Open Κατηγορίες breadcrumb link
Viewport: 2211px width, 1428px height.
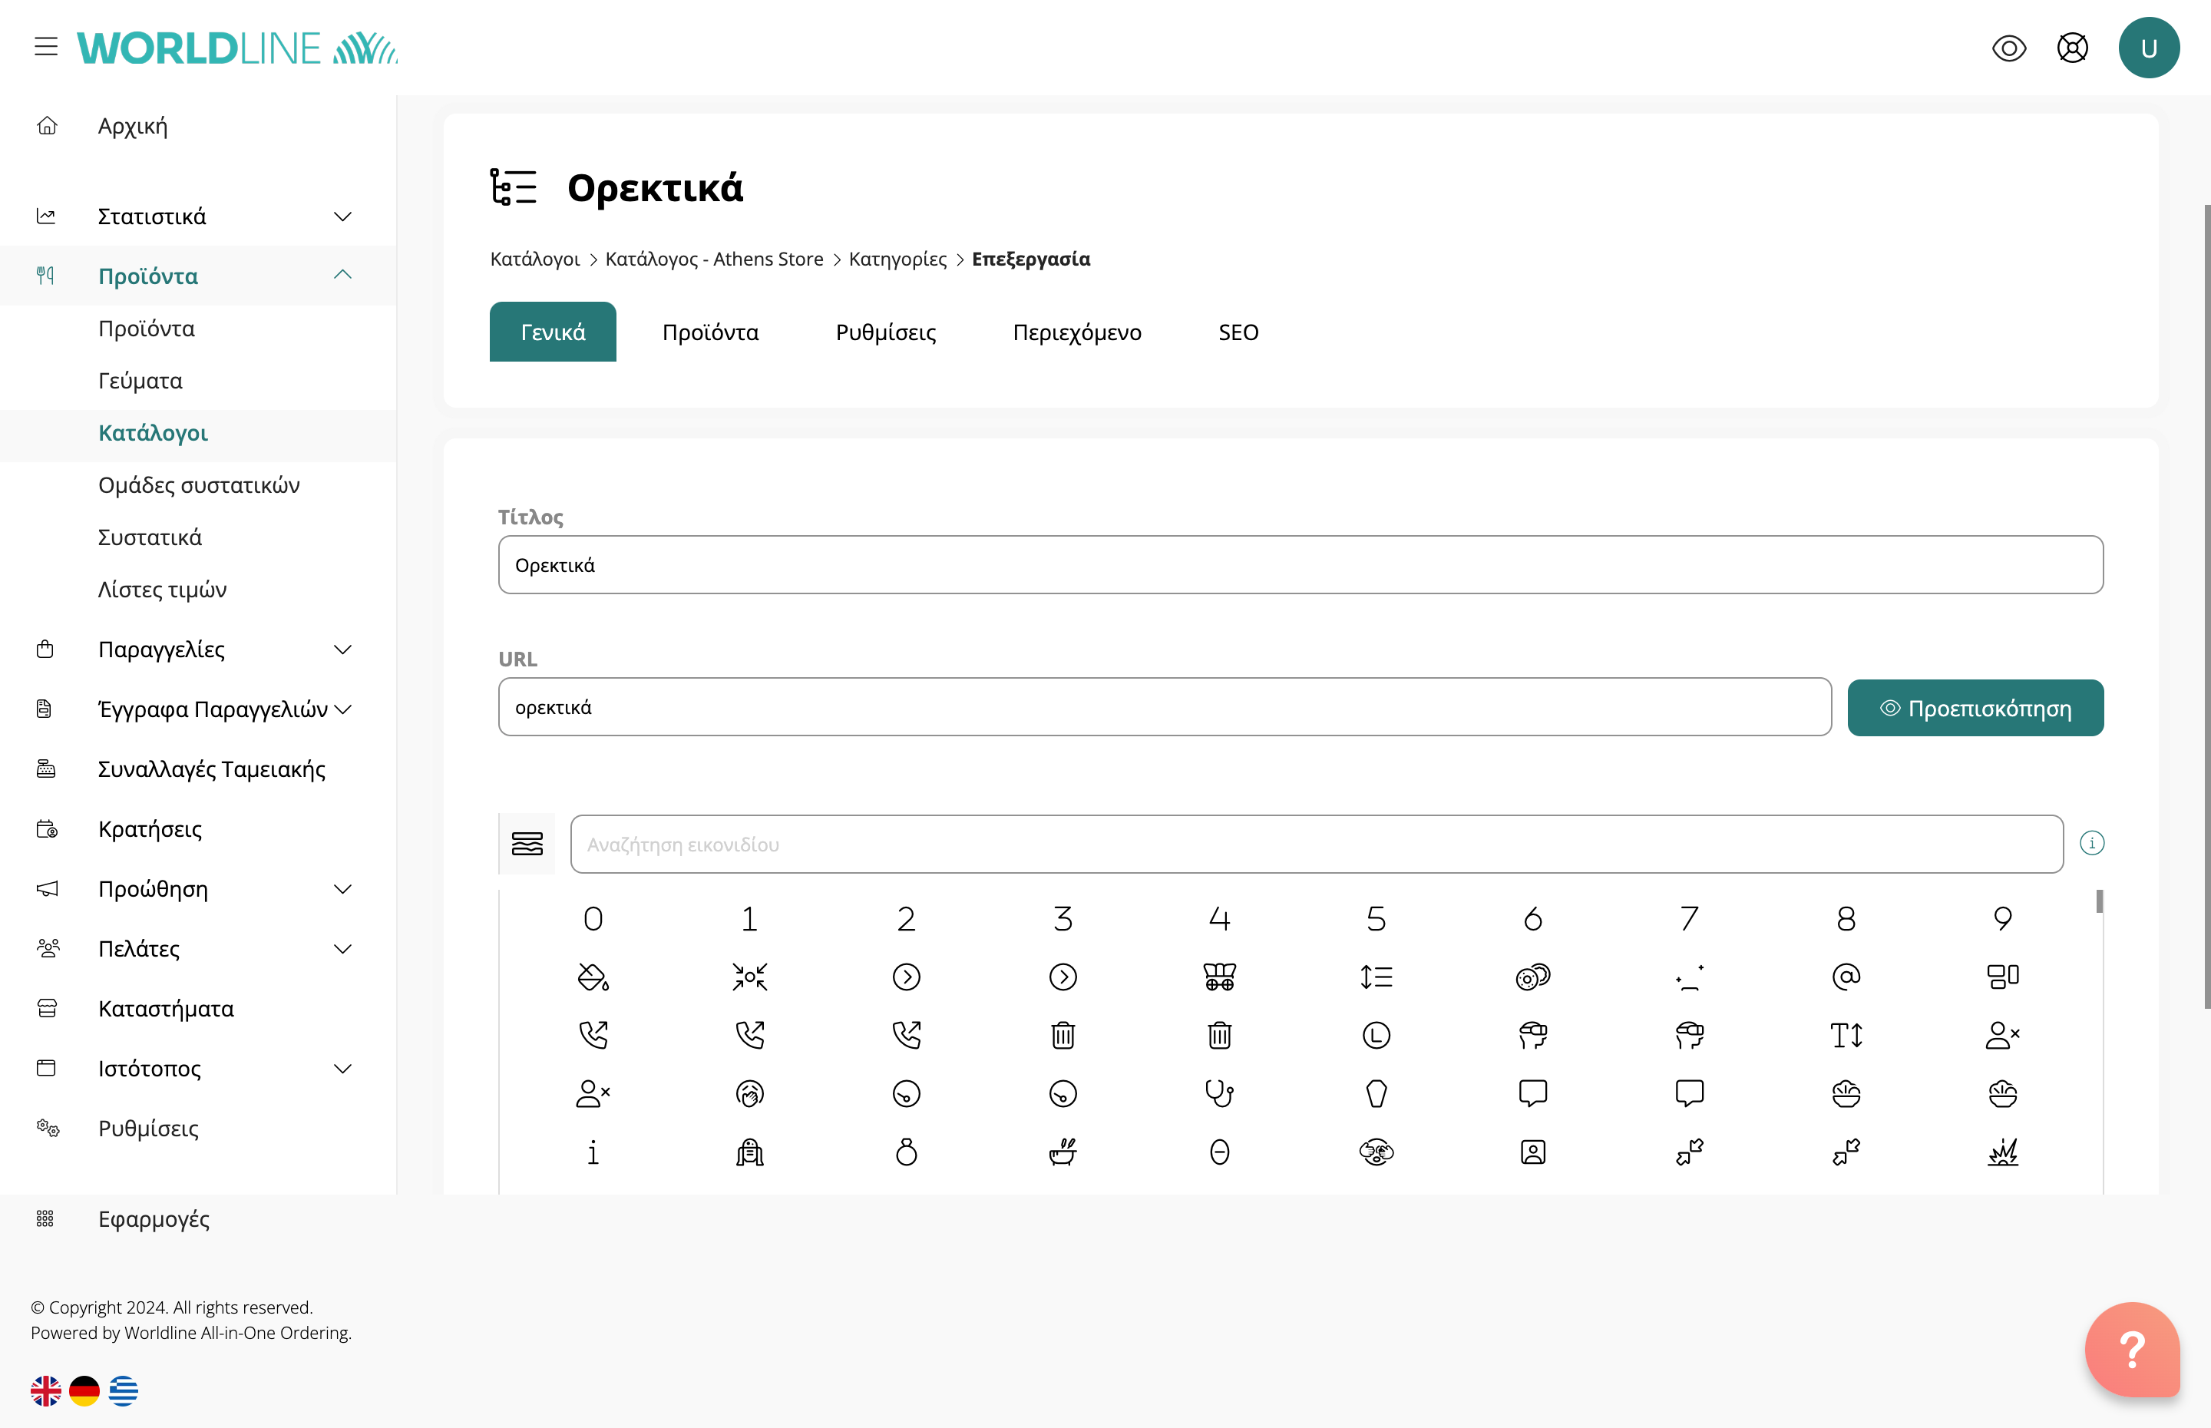pos(897,259)
